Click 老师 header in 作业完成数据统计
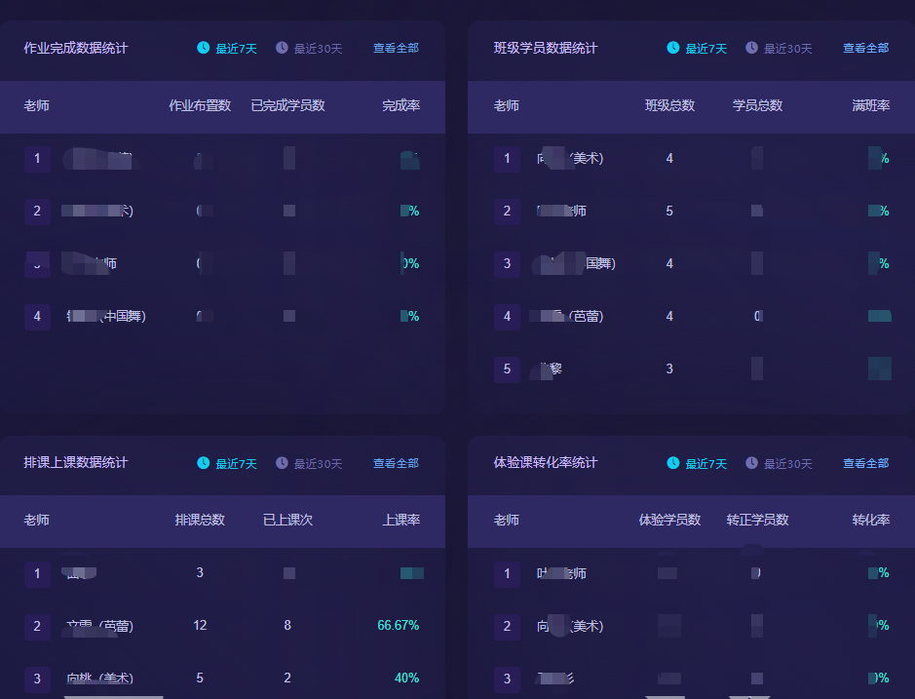 click(36, 105)
